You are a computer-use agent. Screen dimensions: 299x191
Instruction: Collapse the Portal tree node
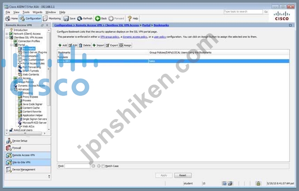point(11,45)
